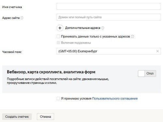Click the Отмена button
Viewport: 163px width, 122px height.
pyautogui.click(x=45, y=117)
